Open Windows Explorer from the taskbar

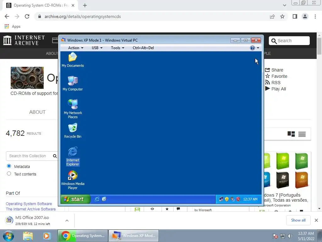coord(28,236)
